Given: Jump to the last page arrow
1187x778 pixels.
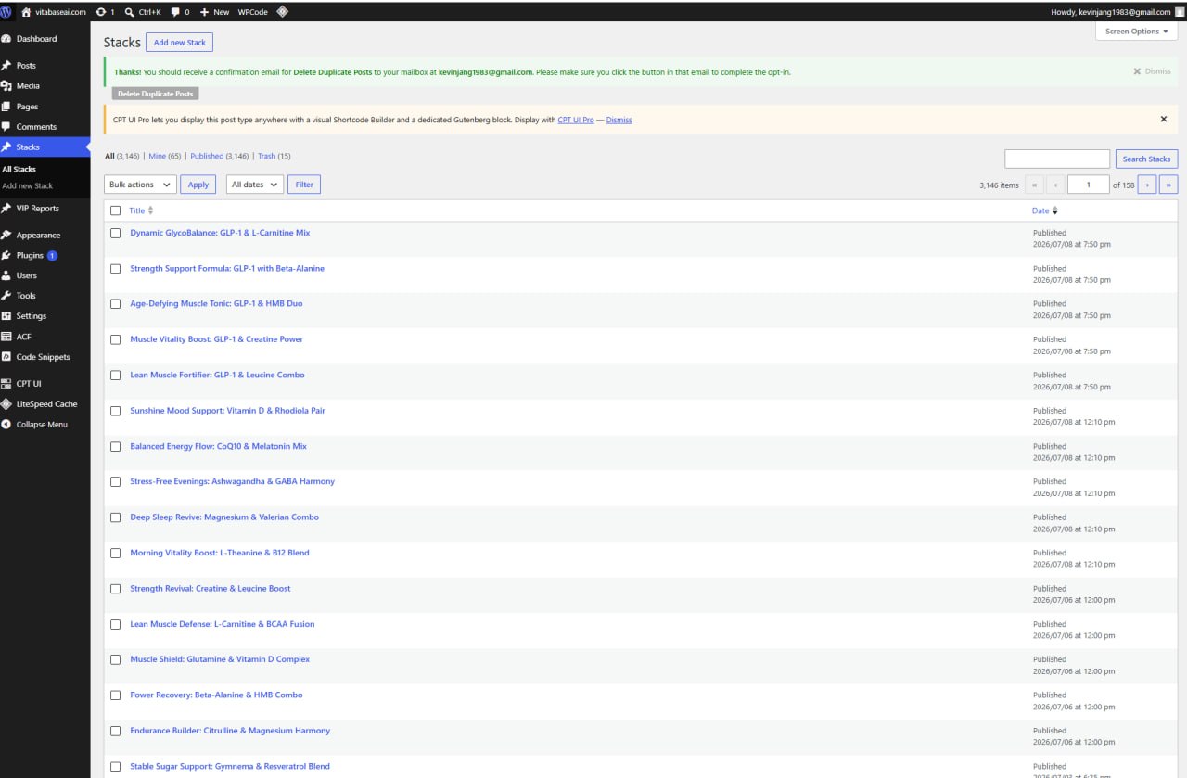Looking at the screenshot, I should 1168,185.
